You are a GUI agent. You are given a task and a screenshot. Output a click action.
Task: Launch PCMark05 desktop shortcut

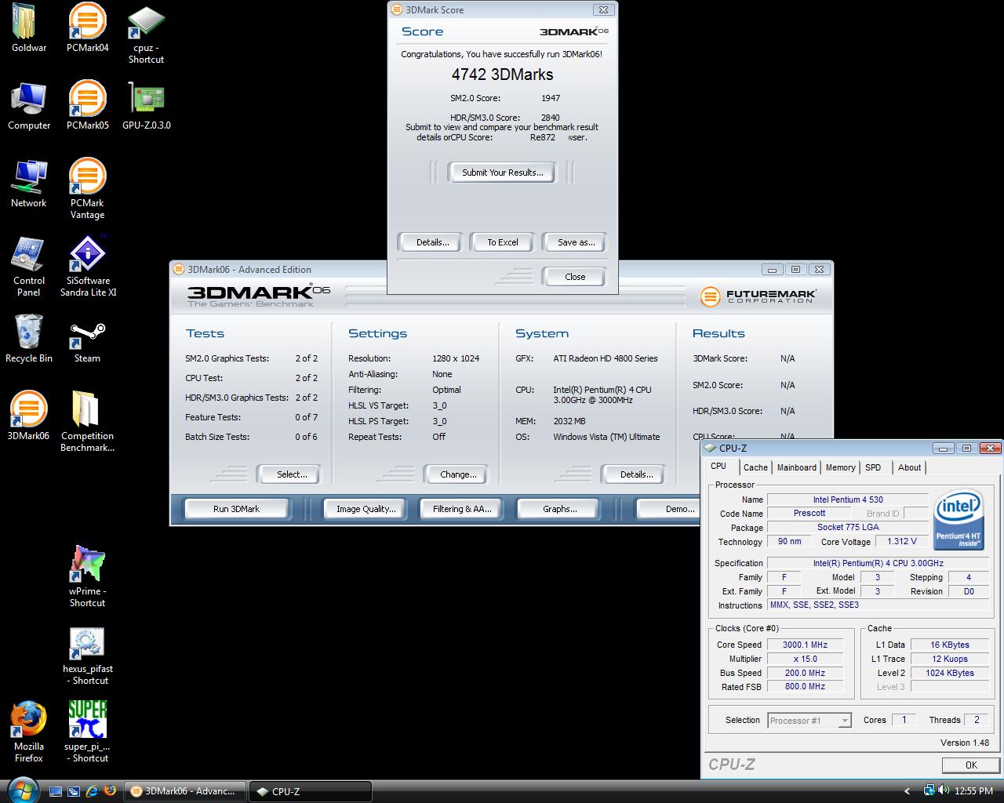87,105
